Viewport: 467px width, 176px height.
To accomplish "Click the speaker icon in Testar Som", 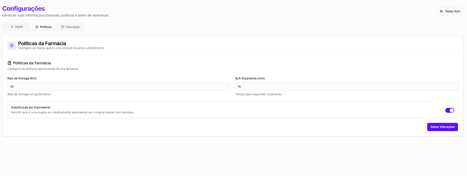I will pyautogui.click(x=441, y=11).
